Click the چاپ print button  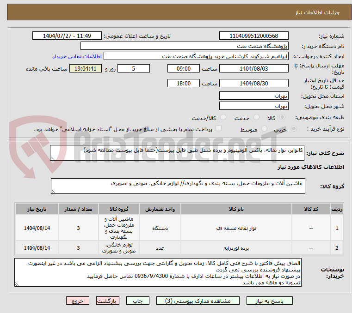click(x=138, y=301)
